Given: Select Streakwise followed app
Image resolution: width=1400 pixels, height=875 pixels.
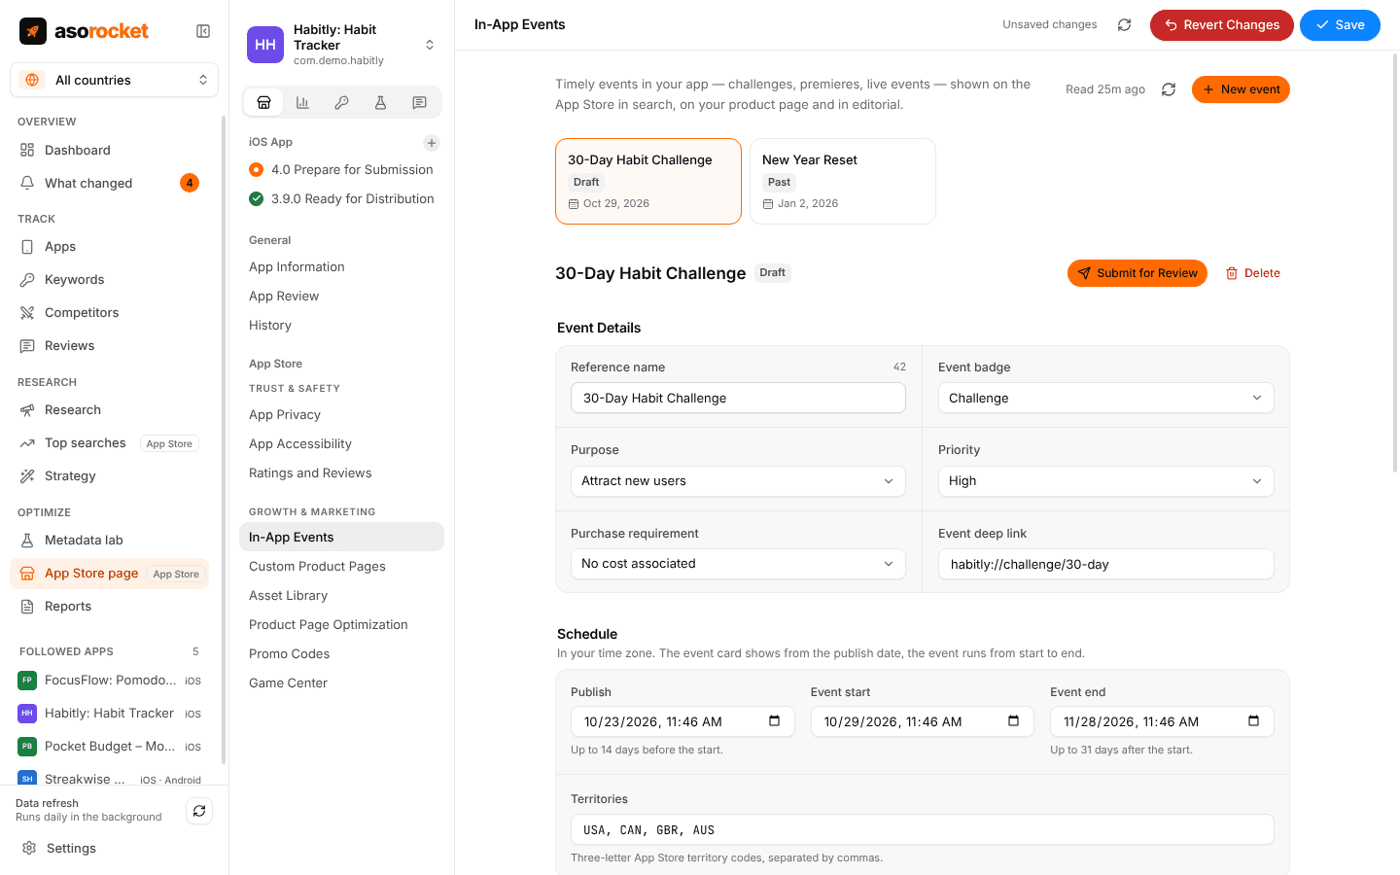Looking at the screenshot, I should [x=110, y=778].
